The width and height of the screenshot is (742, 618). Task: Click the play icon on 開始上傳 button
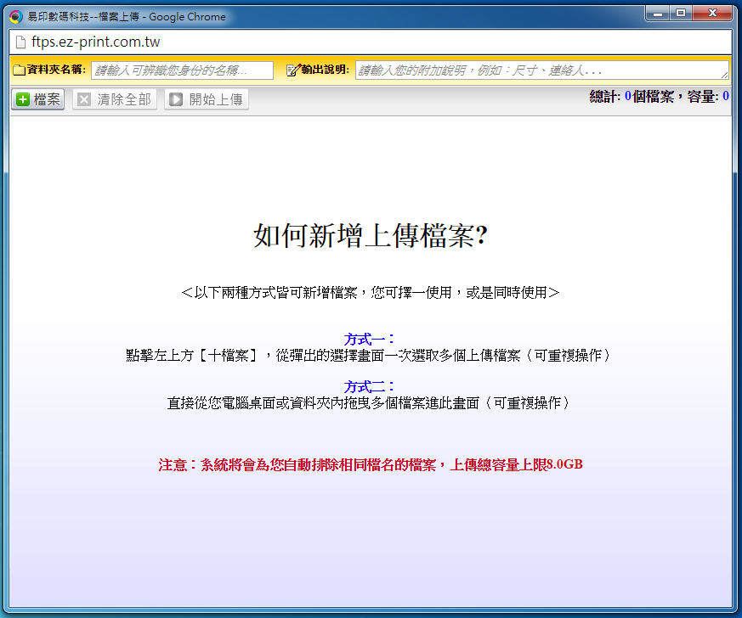point(176,99)
